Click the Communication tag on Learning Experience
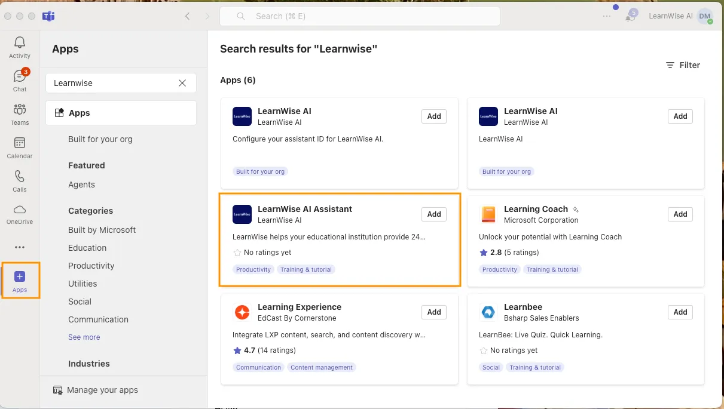 pos(258,367)
